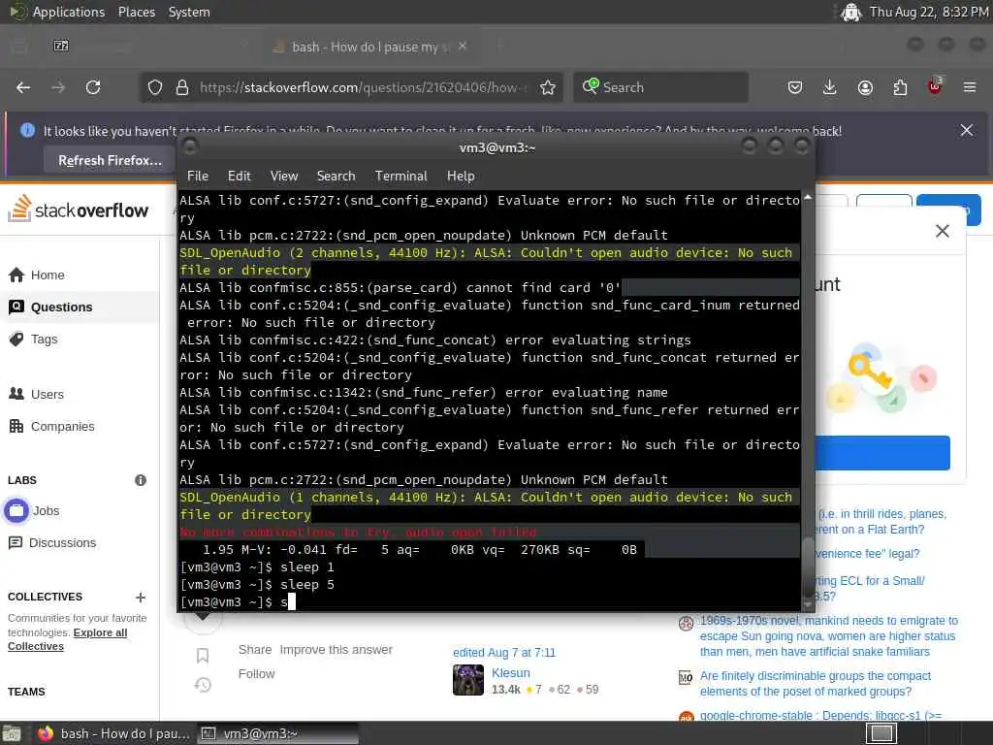Image resolution: width=993 pixels, height=745 pixels.
Task: Open finitely discriminable groups question link
Action: coord(816,684)
